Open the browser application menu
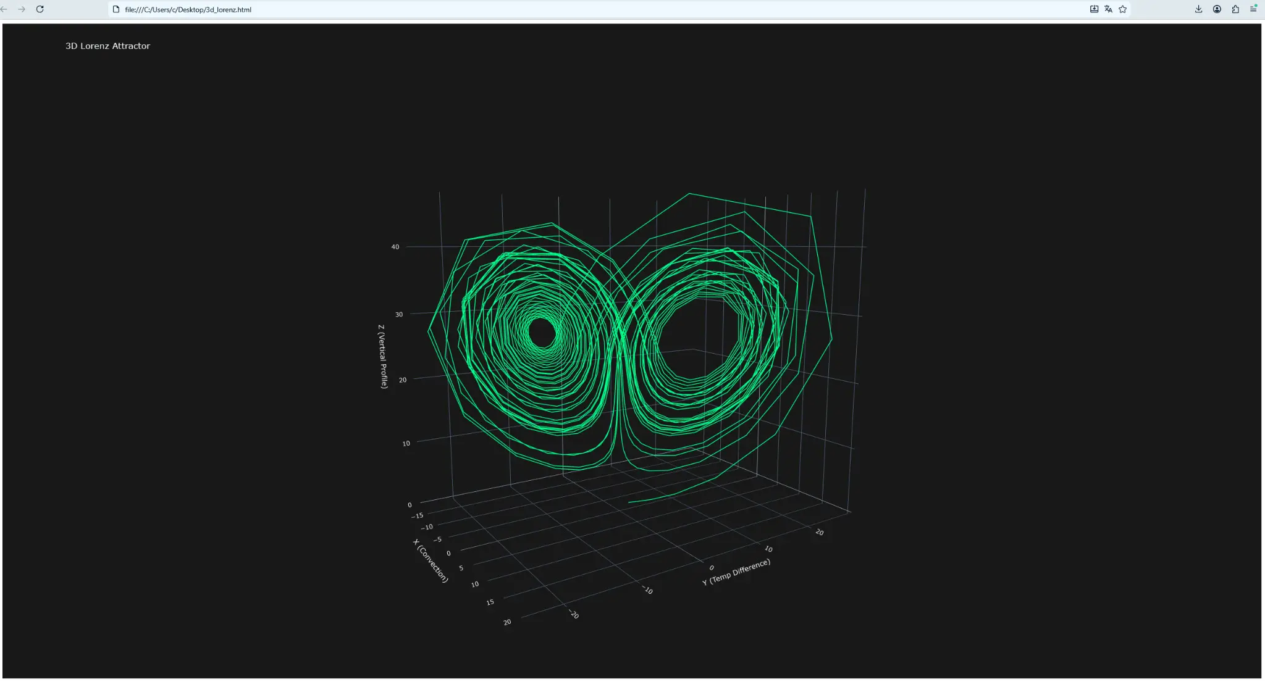The width and height of the screenshot is (1265, 682). (1254, 9)
